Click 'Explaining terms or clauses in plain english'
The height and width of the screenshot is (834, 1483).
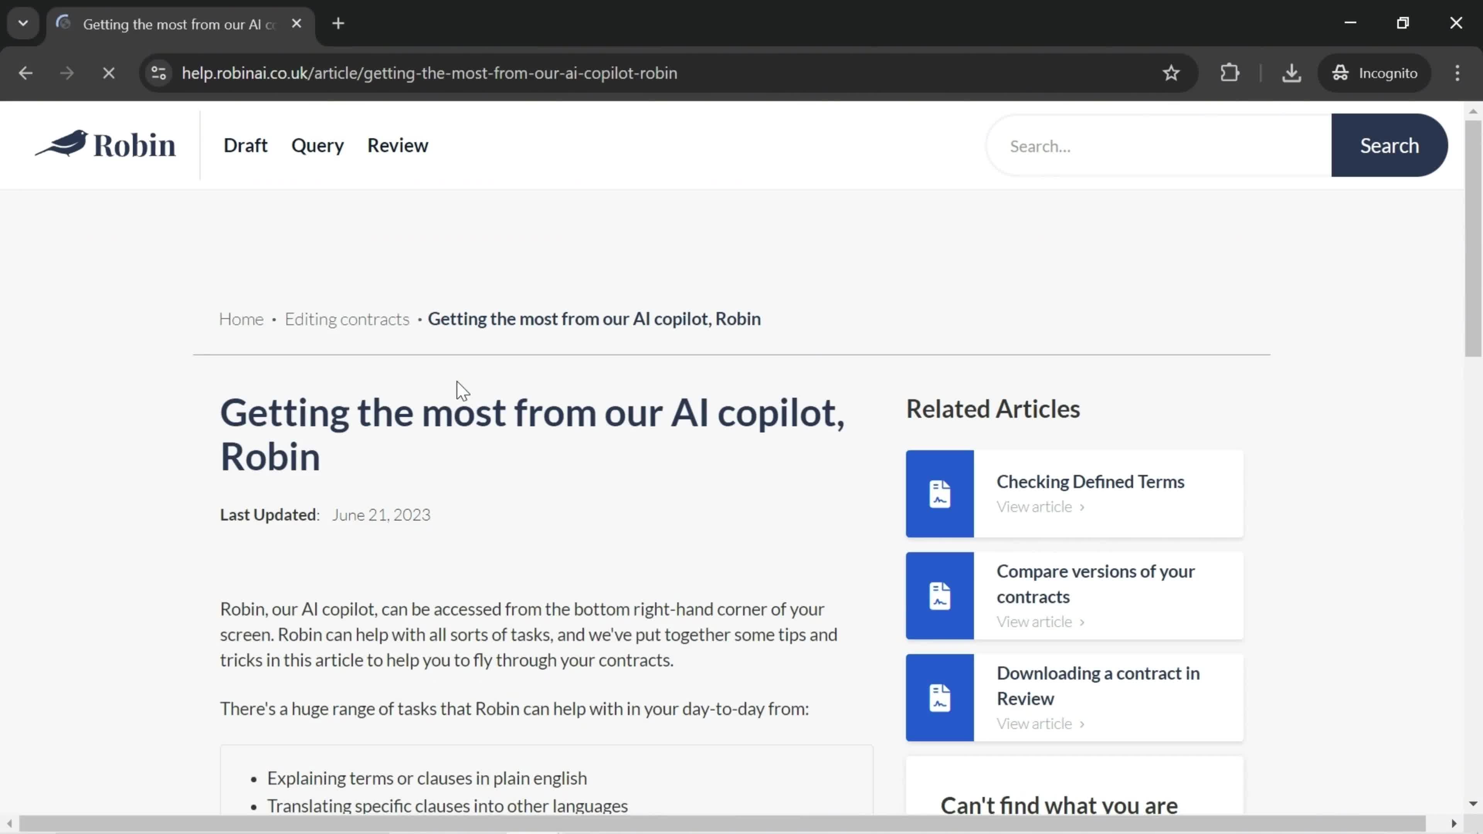(x=427, y=778)
